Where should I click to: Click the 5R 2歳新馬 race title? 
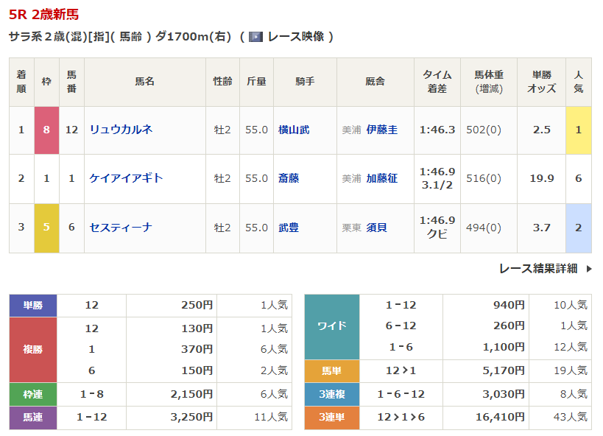click(44, 14)
